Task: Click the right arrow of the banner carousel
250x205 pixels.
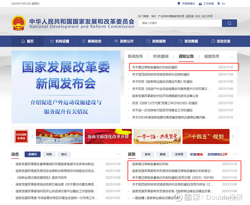Action: [x=233, y=136]
